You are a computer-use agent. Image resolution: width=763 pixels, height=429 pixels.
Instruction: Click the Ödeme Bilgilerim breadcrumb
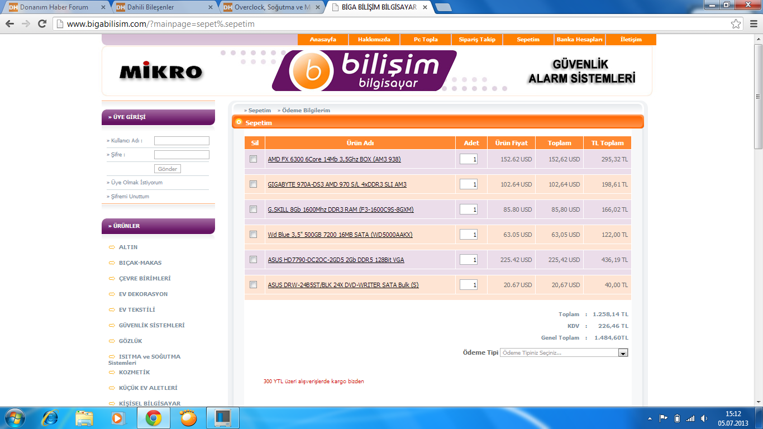306,111
